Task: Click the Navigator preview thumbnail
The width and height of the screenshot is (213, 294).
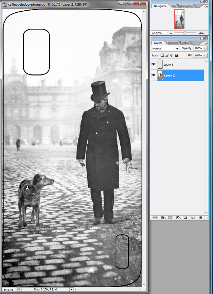Action: pos(179,19)
